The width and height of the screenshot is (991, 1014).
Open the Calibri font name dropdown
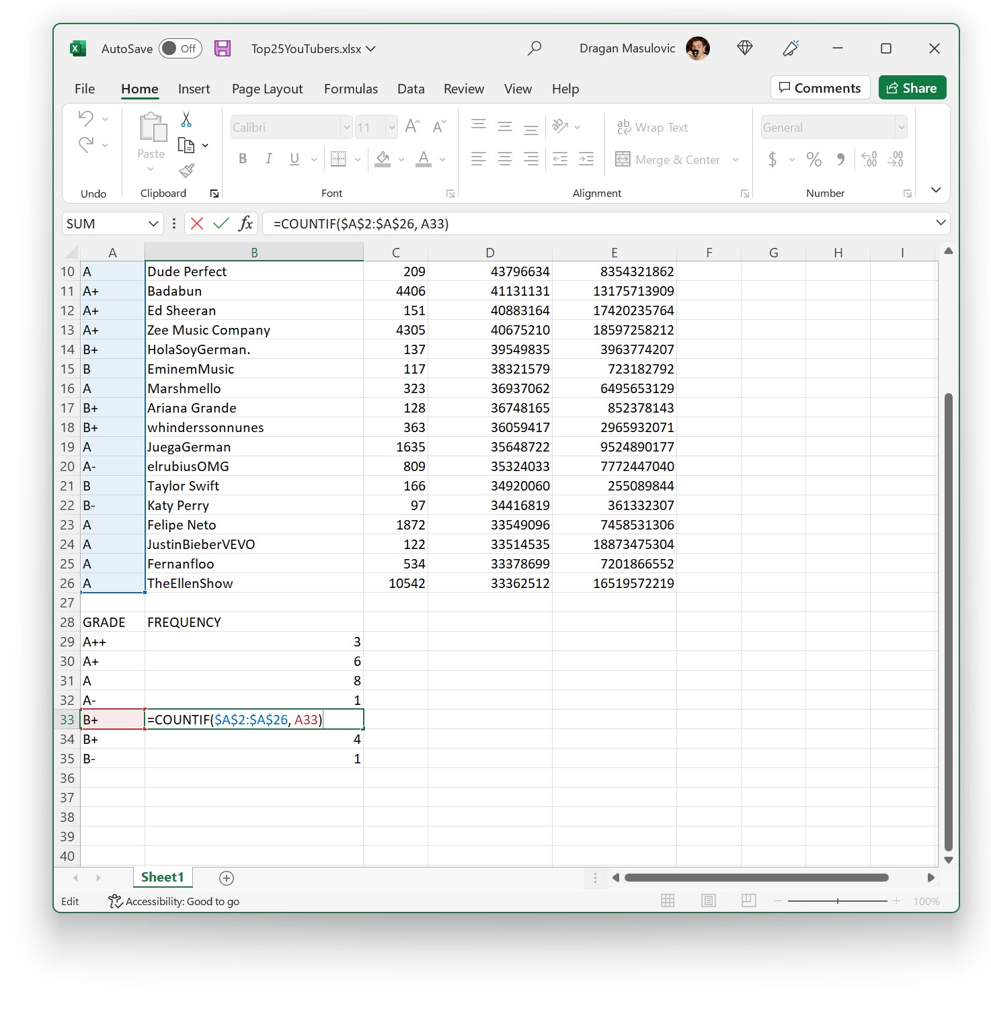click(x=346, y=127)
